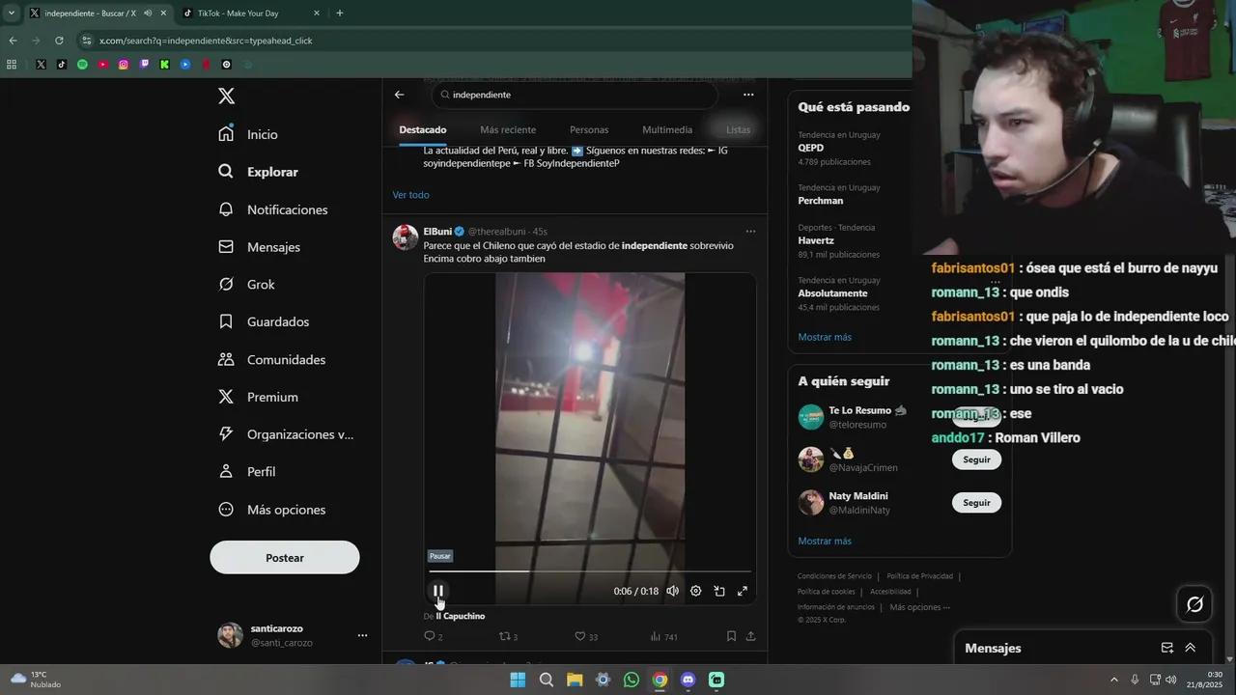
Task: Open Grok floating button
Action: [x=1194, y=604]
